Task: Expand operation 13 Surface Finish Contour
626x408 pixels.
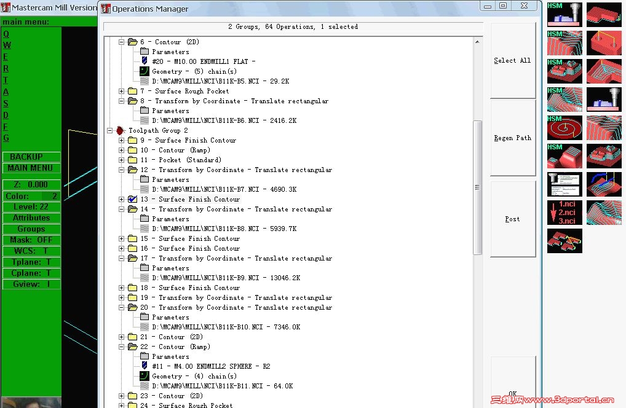Action: [x=121, y=200]
